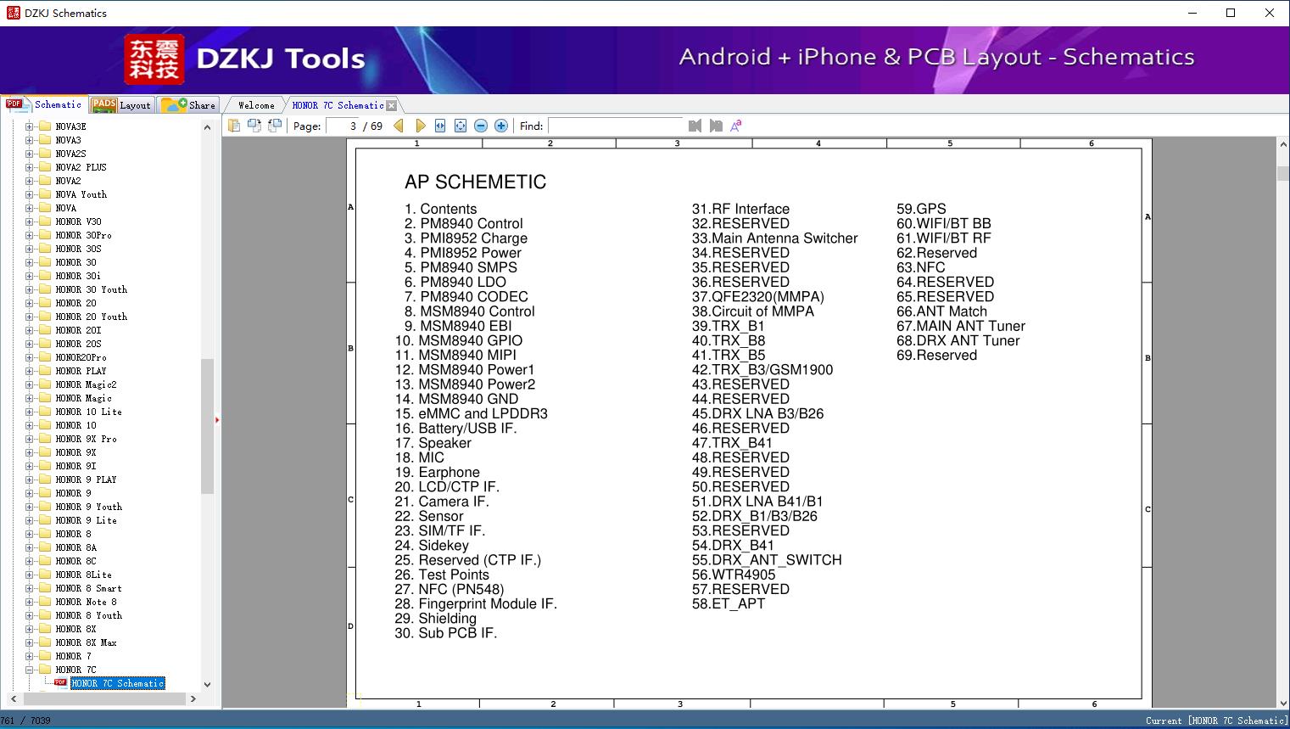Select HONOR 8A in the tree
This screenshot has height=729, width=1290.
point(75,547)
